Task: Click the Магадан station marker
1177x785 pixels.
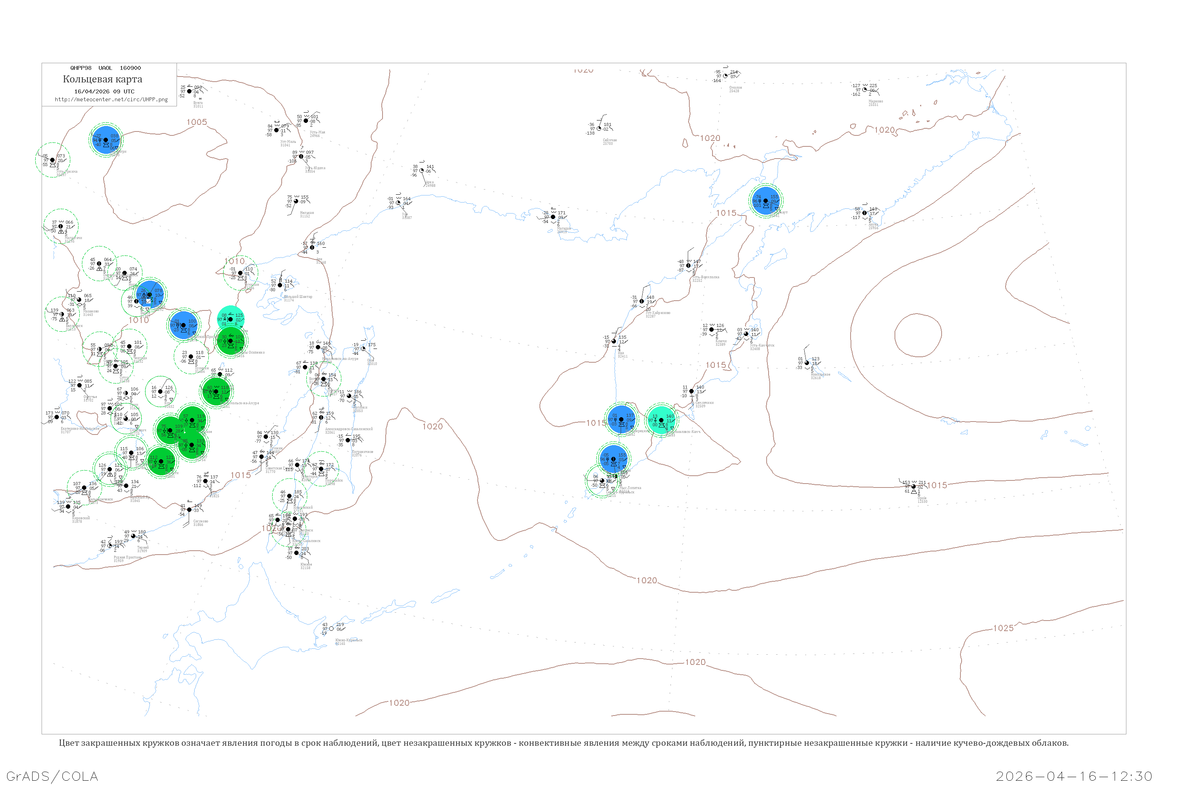Action: point(553,217)
